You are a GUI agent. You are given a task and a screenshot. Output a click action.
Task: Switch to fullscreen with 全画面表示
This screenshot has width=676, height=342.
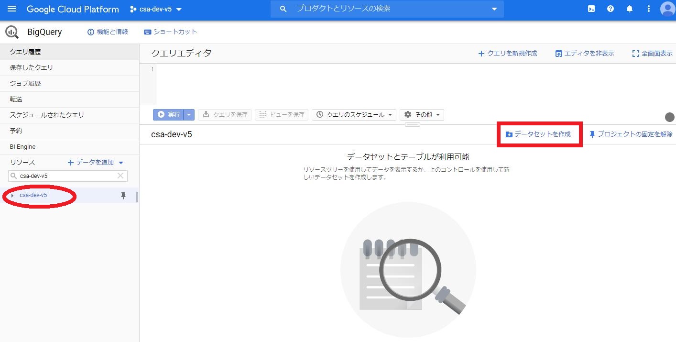[x=652, y=53]
